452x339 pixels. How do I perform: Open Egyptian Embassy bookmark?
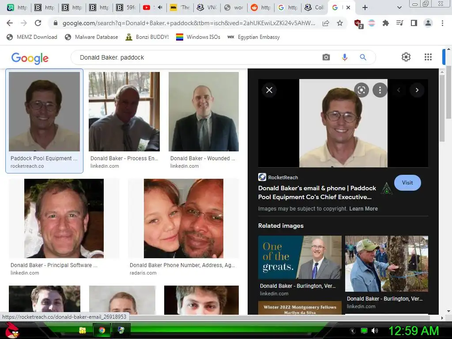point(254,37)
